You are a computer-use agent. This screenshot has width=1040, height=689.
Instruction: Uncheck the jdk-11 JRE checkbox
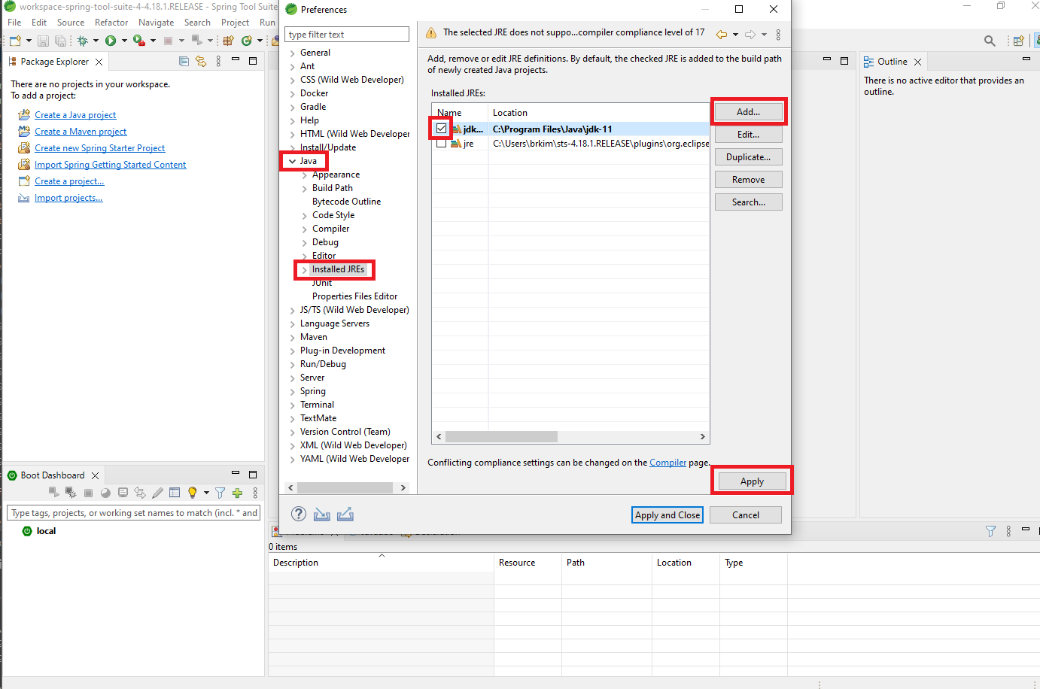coord(441,129)
